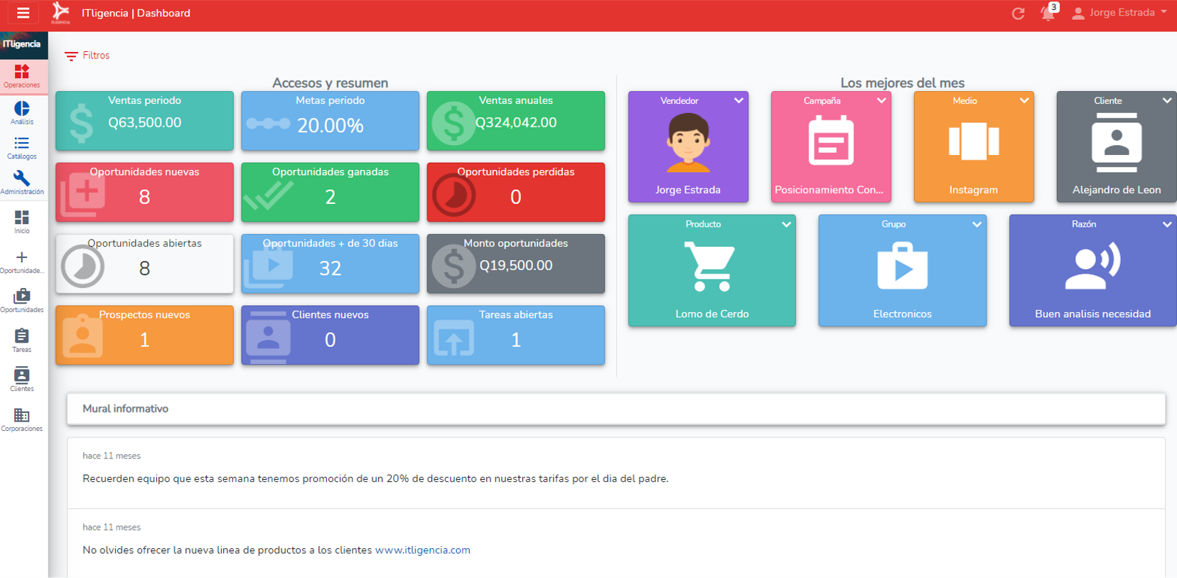Go to Tareas in sidebar

tap(22, 340)
